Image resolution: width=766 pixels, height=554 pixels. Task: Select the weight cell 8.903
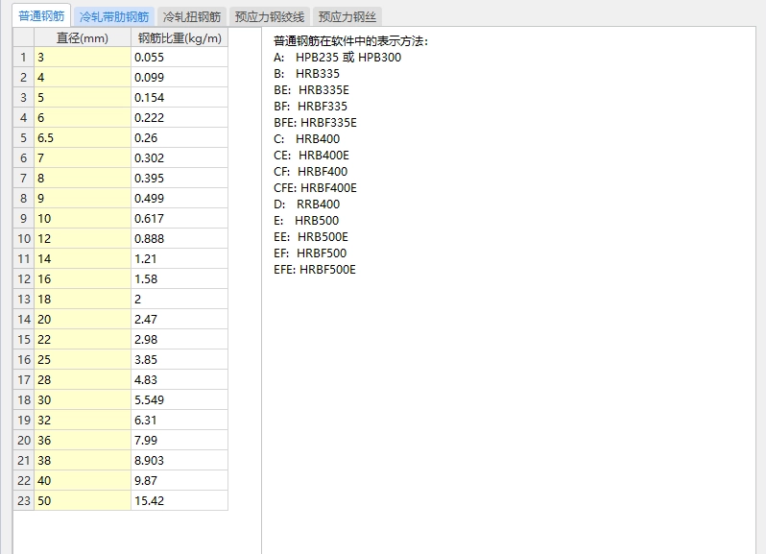[180, 460]
